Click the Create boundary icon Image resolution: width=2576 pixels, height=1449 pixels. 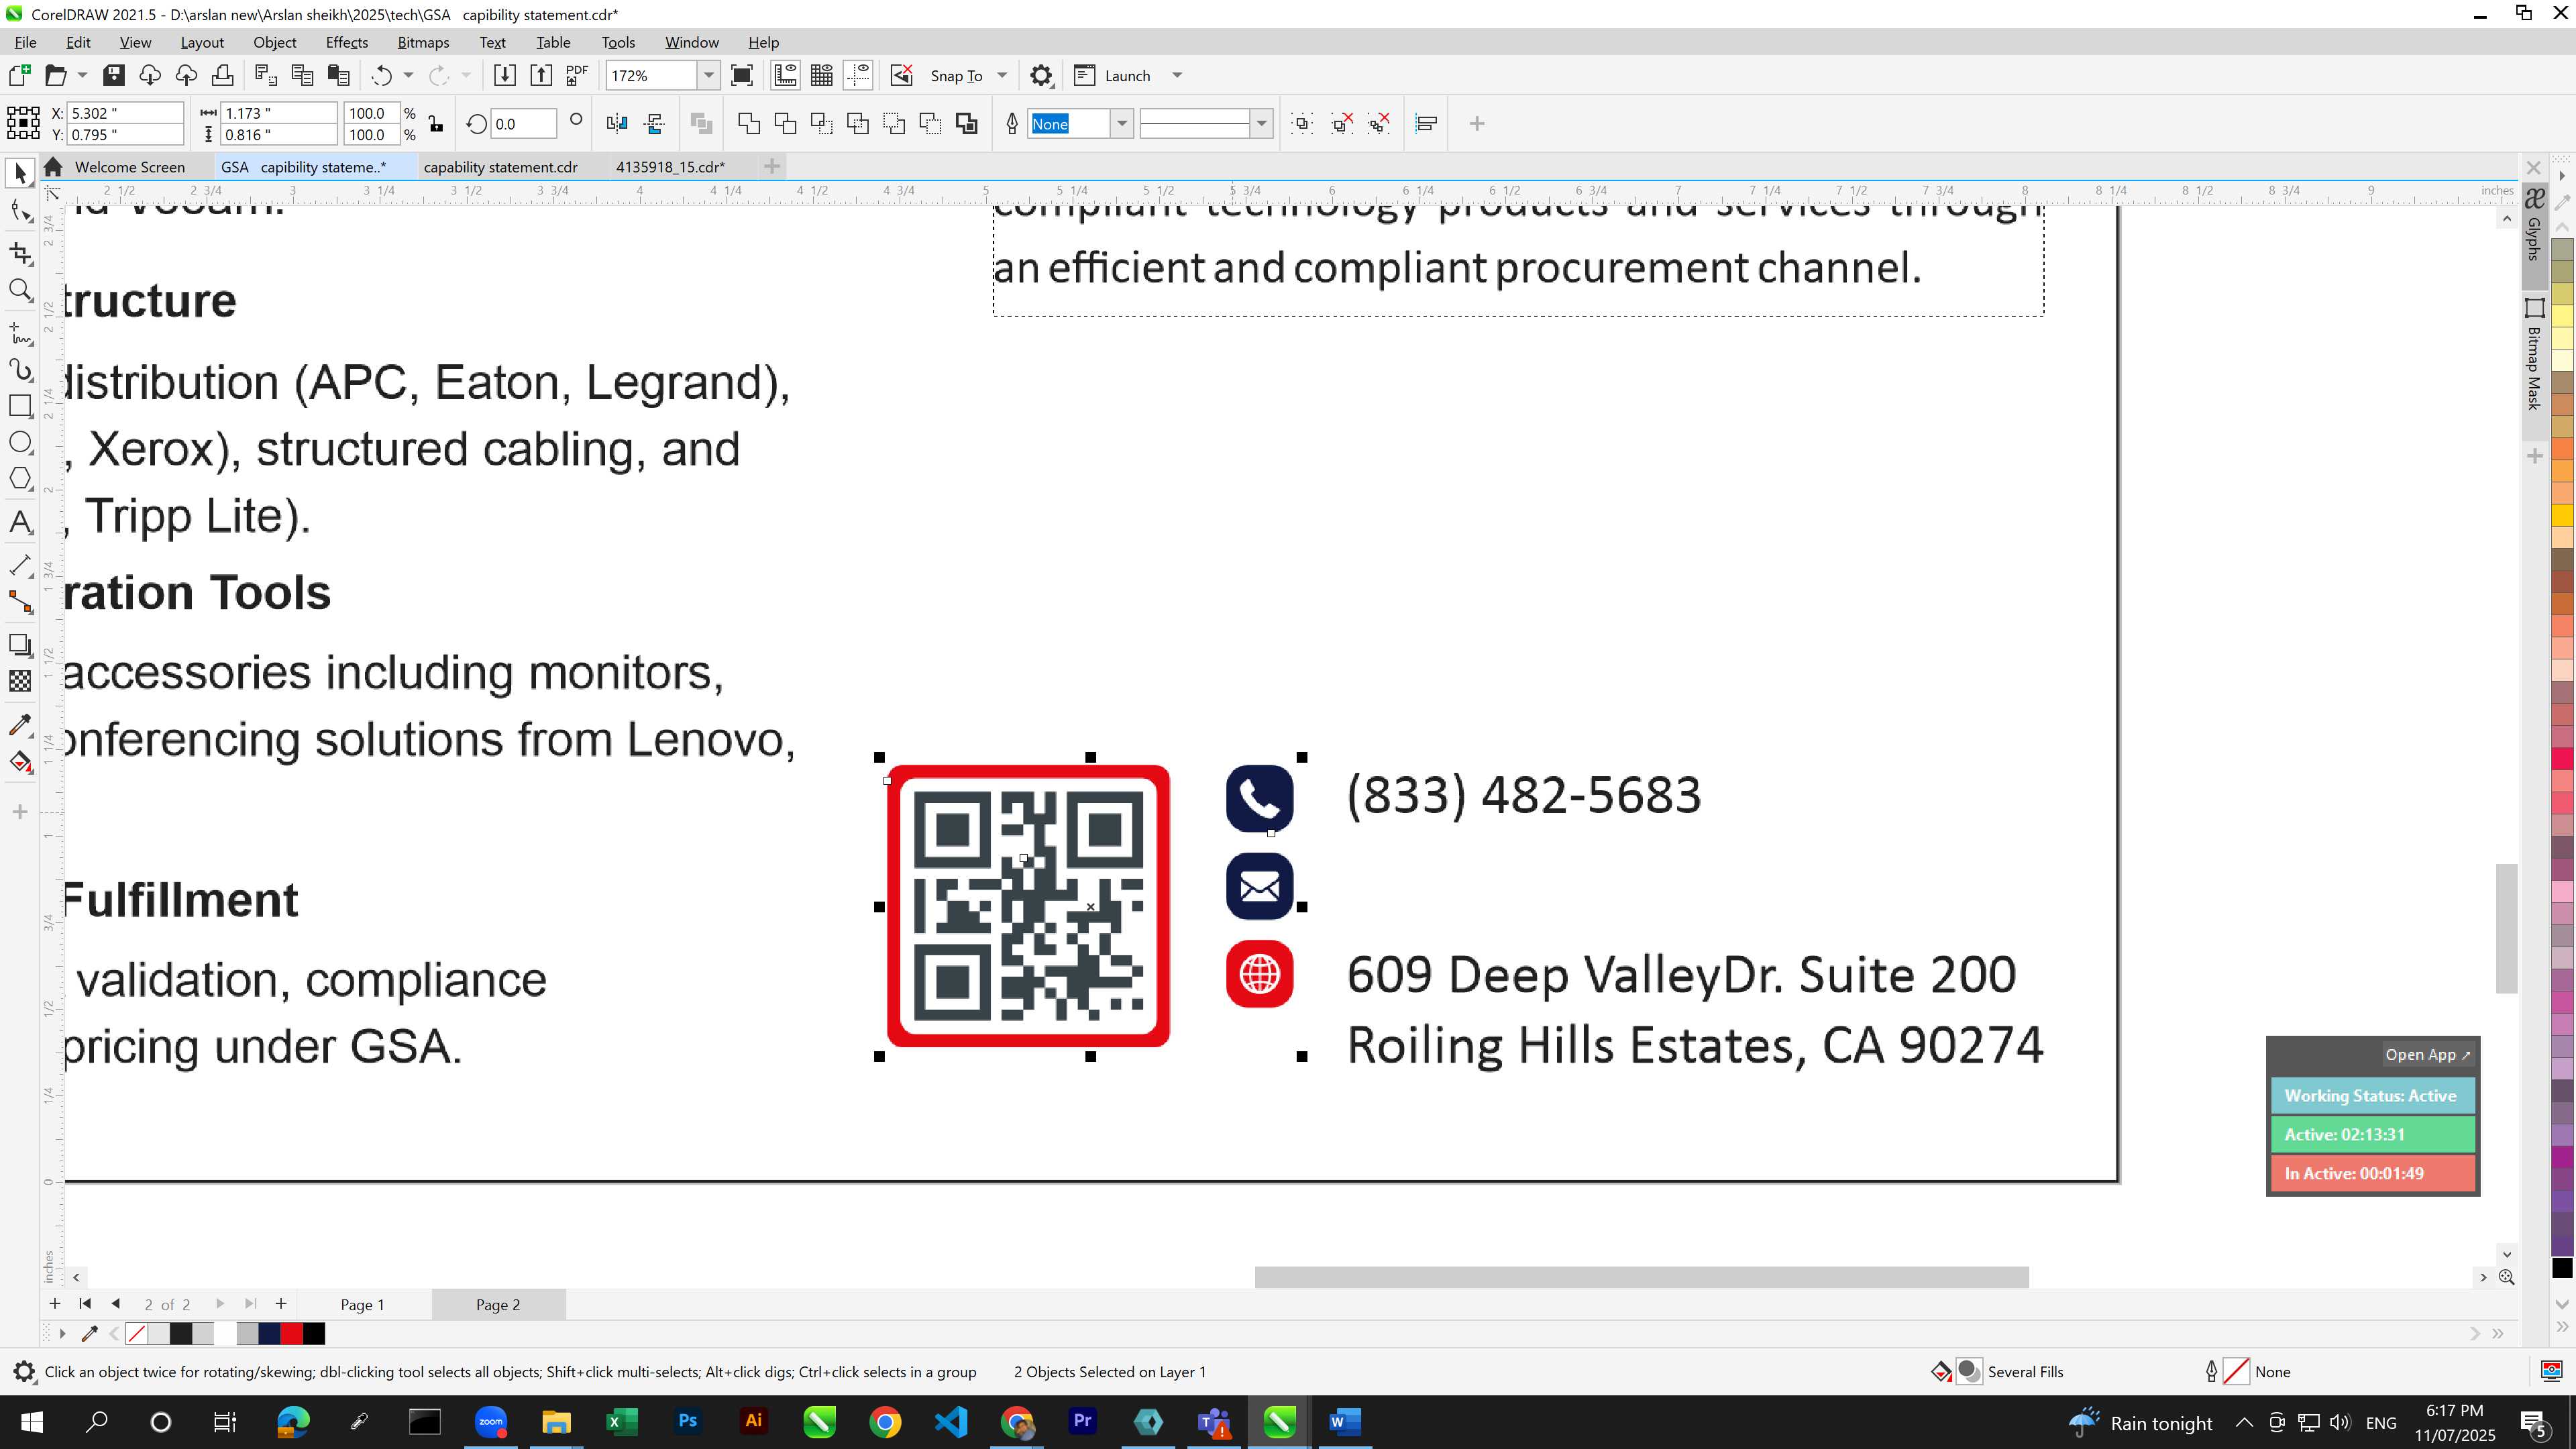[966, 124]
